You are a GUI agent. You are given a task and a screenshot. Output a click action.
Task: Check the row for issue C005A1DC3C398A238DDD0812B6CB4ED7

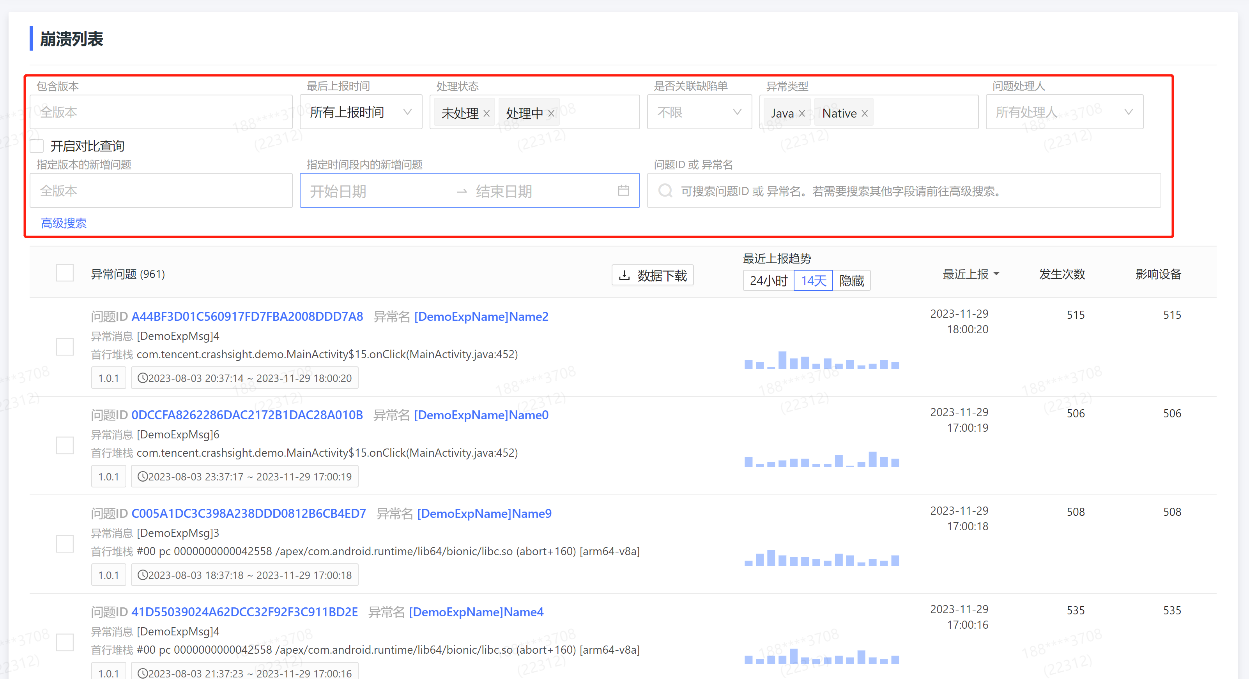(x=65, y=544)
